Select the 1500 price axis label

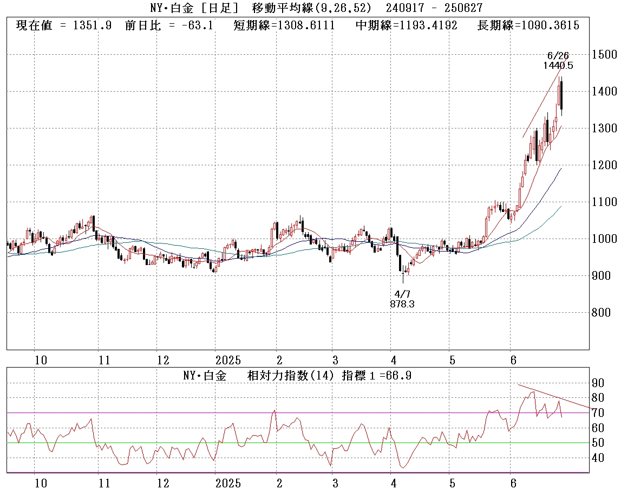click(x=604, y=55)
